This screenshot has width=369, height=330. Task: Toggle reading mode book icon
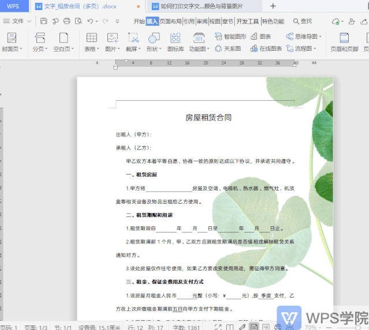tap(230, 327)
